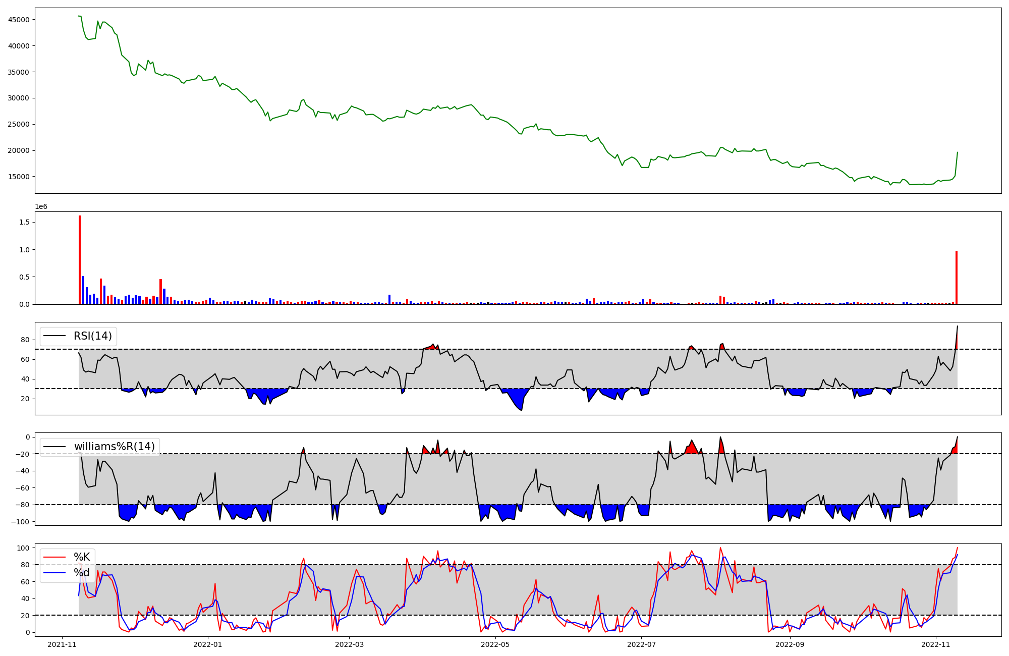Click the 2022-09 x-axis date label
The image size is (1009, 656).
coord(790,644)
